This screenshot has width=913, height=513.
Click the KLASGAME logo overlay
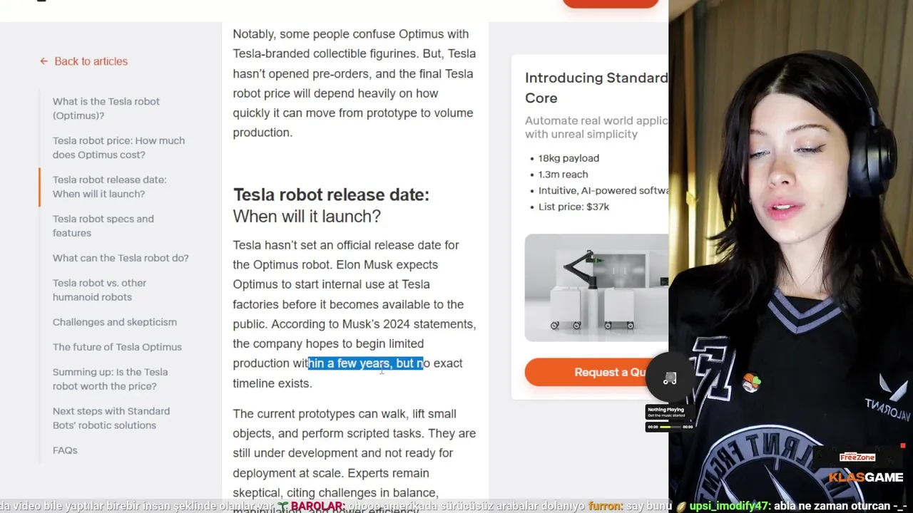tap(866, 477)
